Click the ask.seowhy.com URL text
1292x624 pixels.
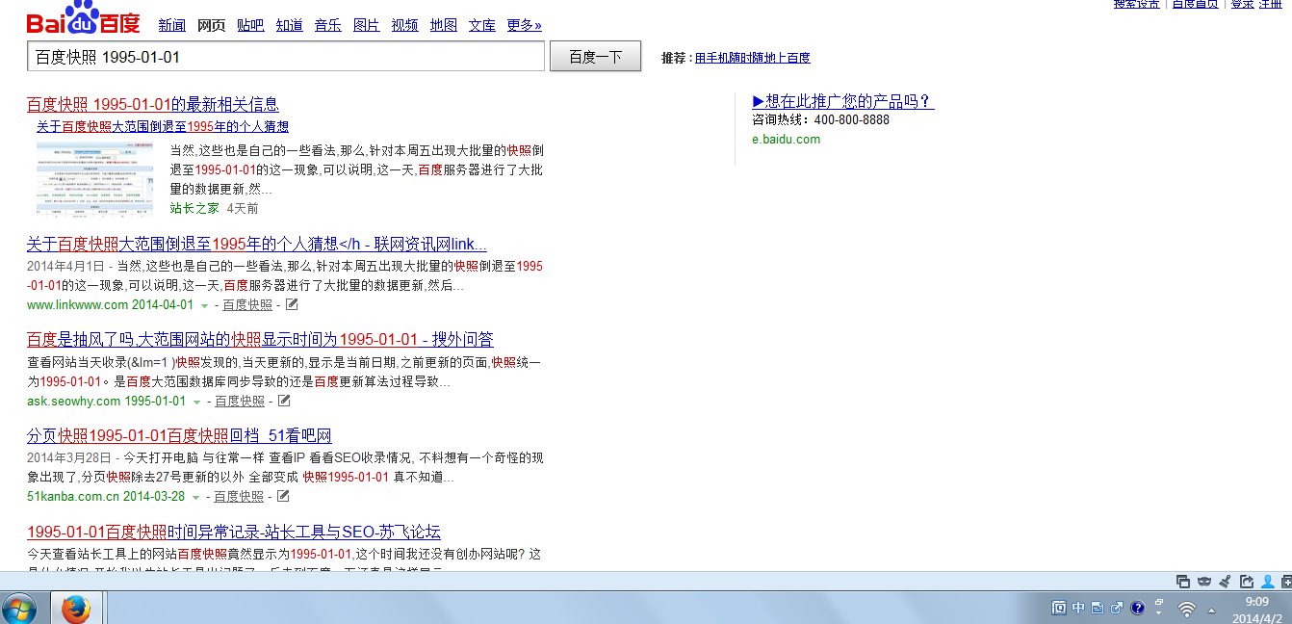74,402
